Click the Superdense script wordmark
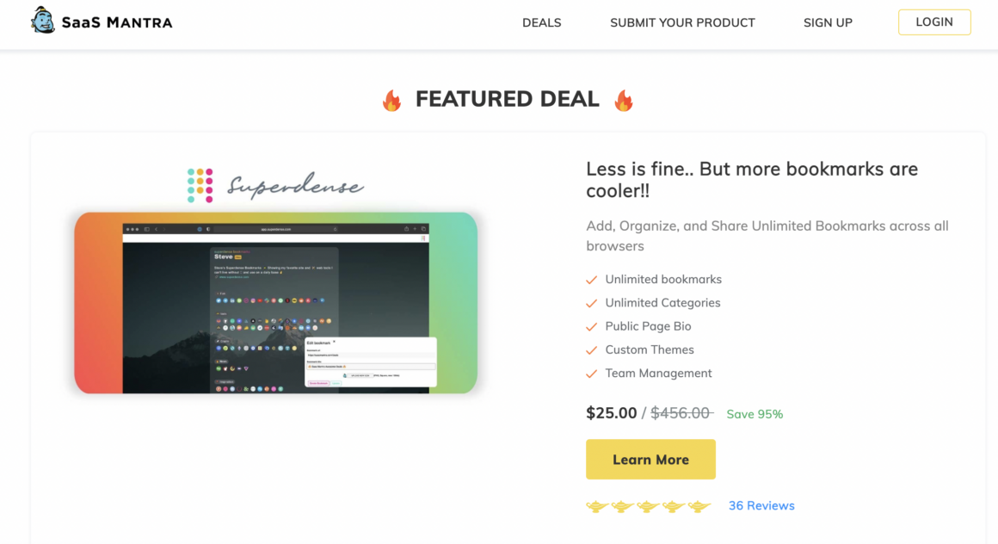Screen dimensions: 998x544 tap(295, 185)
